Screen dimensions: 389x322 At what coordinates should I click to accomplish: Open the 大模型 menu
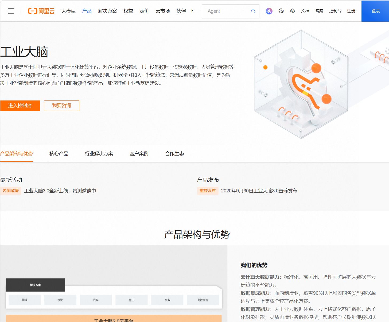68,11
